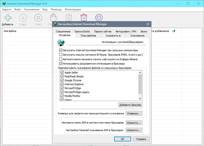Click the Добавить браузер button
The height and width of the screenshot is (146, 204).
click(130, 105)
